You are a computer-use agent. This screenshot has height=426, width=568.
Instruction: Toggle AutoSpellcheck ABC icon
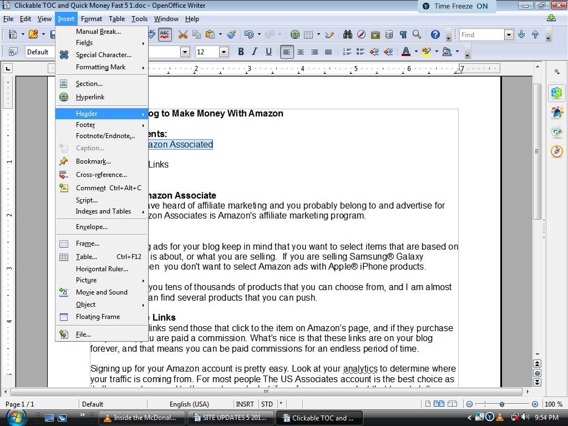pos(165,34)
